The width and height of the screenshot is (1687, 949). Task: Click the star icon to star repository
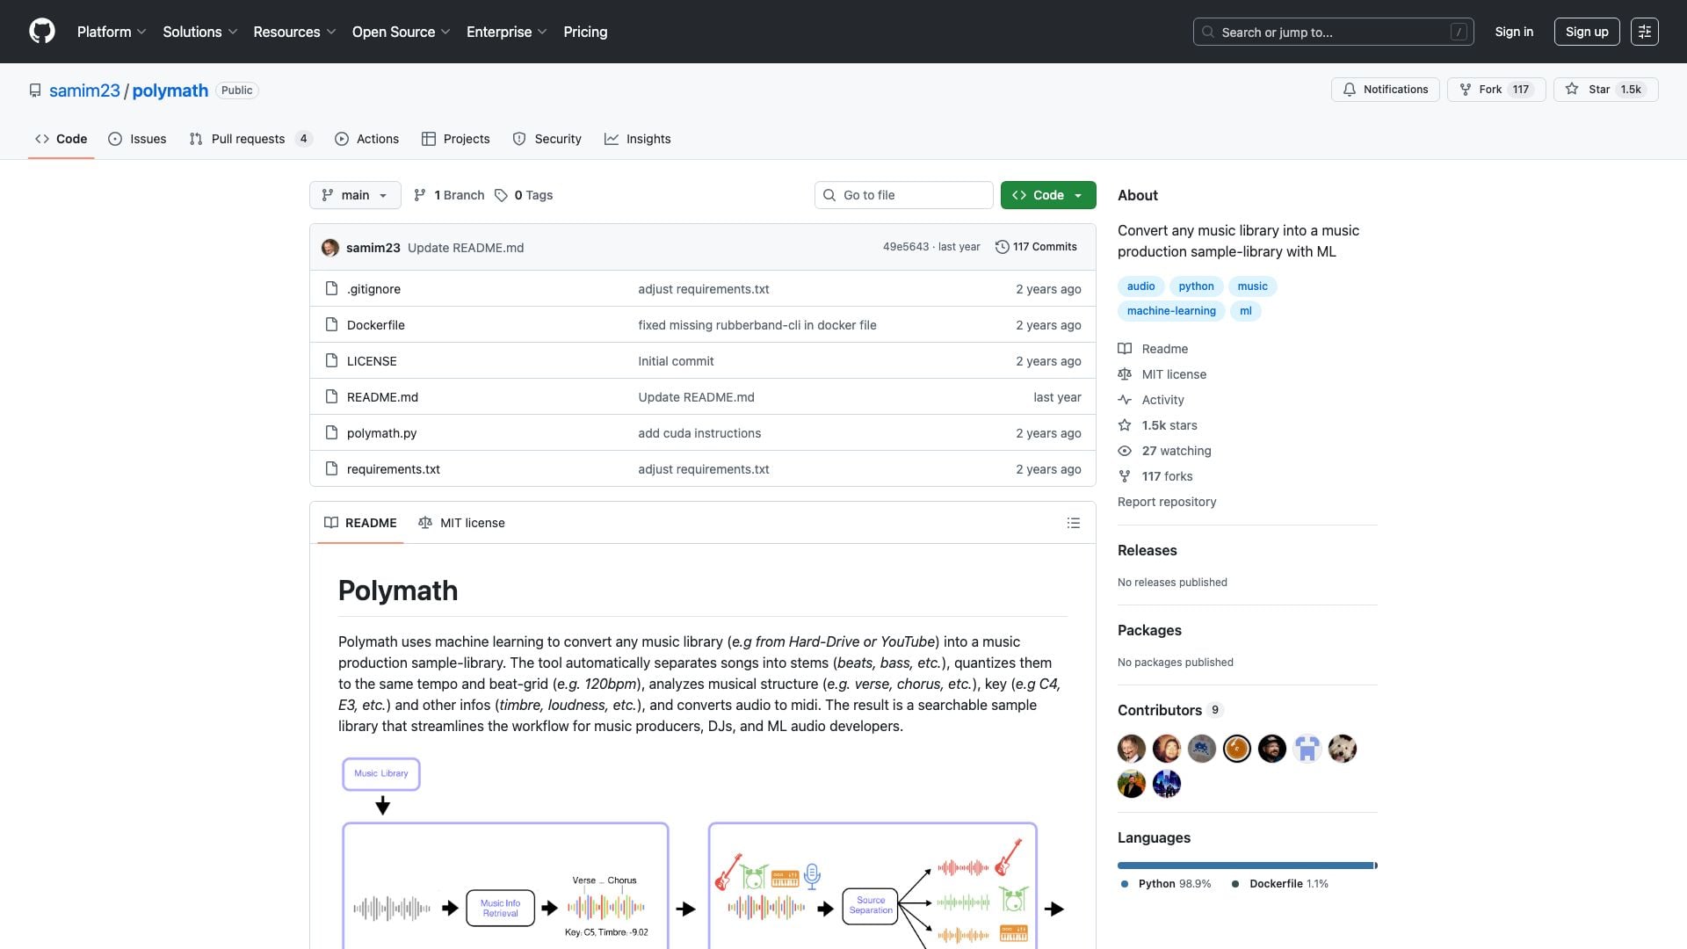point(1572,90)
